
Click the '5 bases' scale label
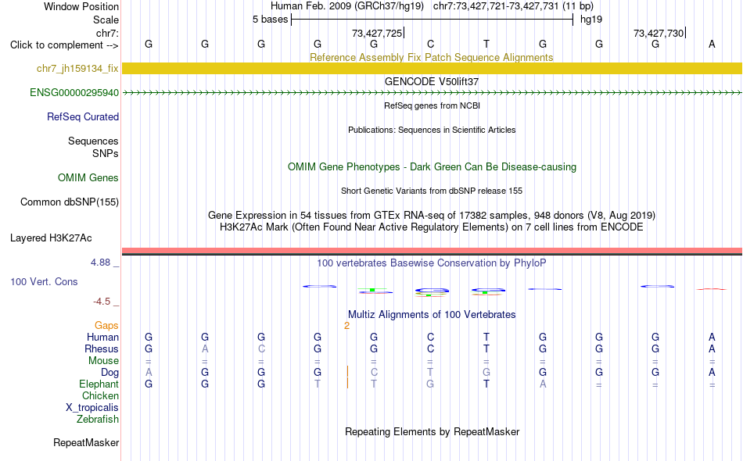[270, 20]
